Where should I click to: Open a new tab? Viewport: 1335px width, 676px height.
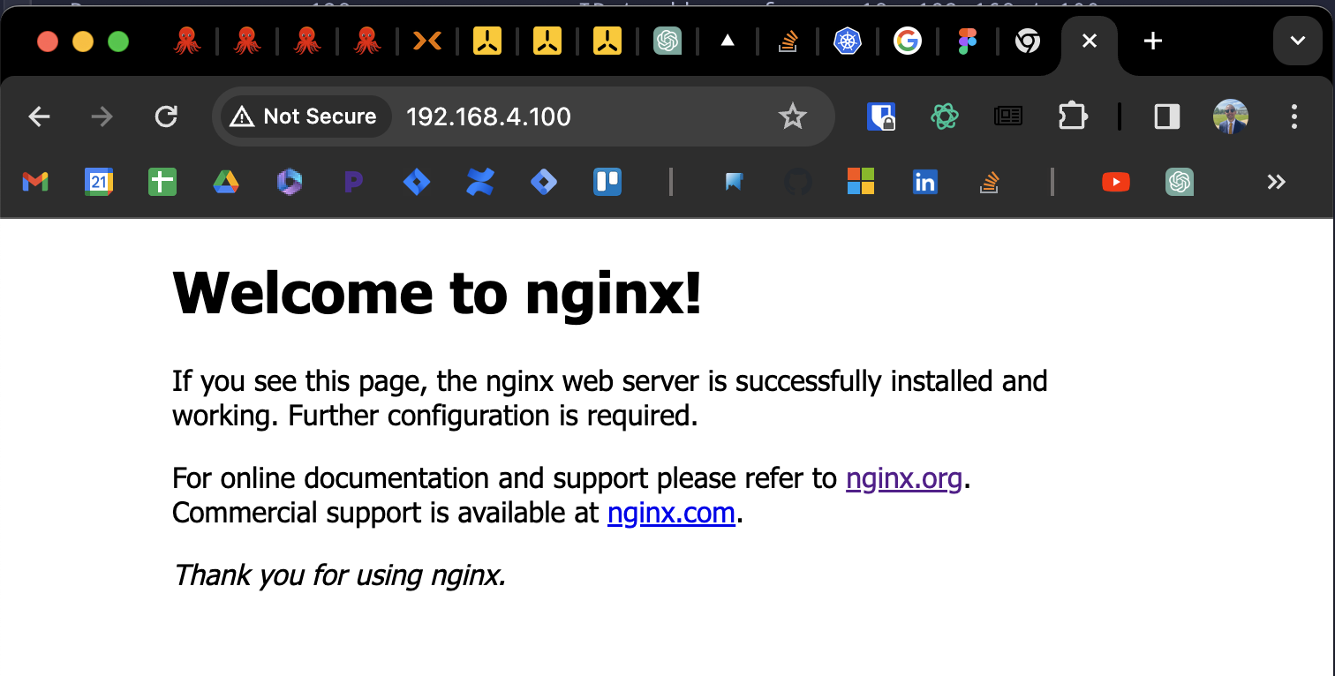1152,41
